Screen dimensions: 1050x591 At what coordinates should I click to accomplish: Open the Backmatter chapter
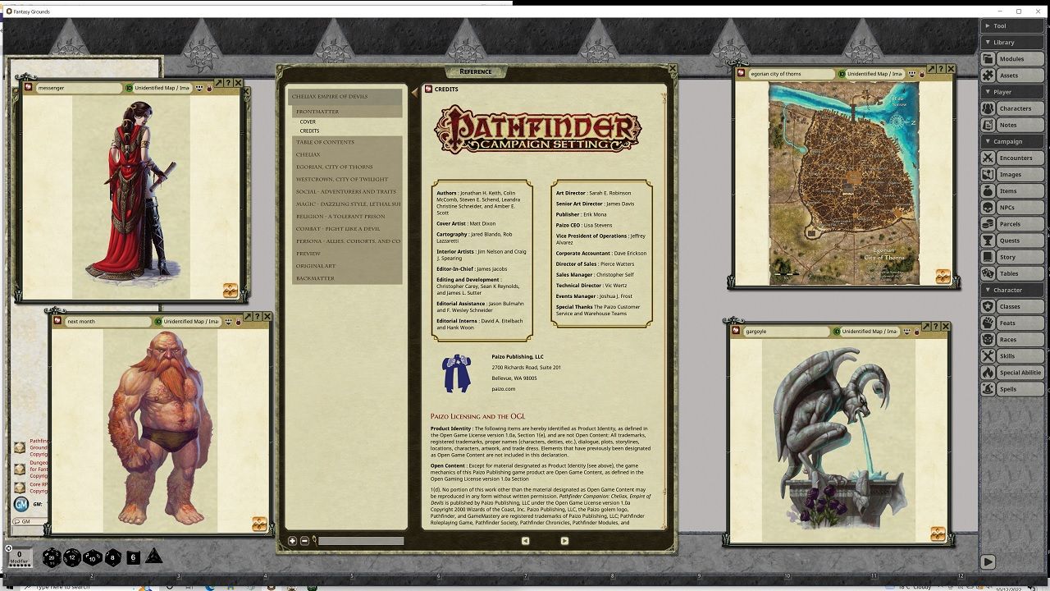tap(347, 278)
